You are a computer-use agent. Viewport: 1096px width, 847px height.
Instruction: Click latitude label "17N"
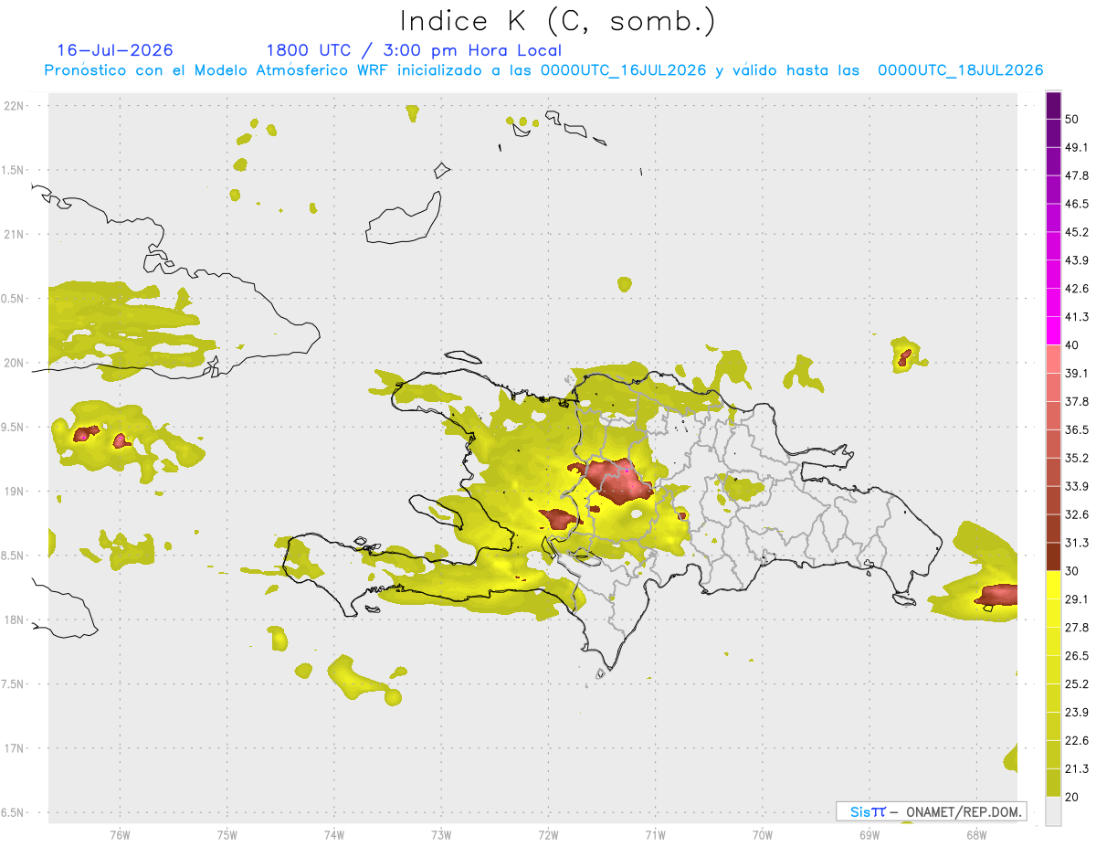pyautogui.click(x=15, y=748)
